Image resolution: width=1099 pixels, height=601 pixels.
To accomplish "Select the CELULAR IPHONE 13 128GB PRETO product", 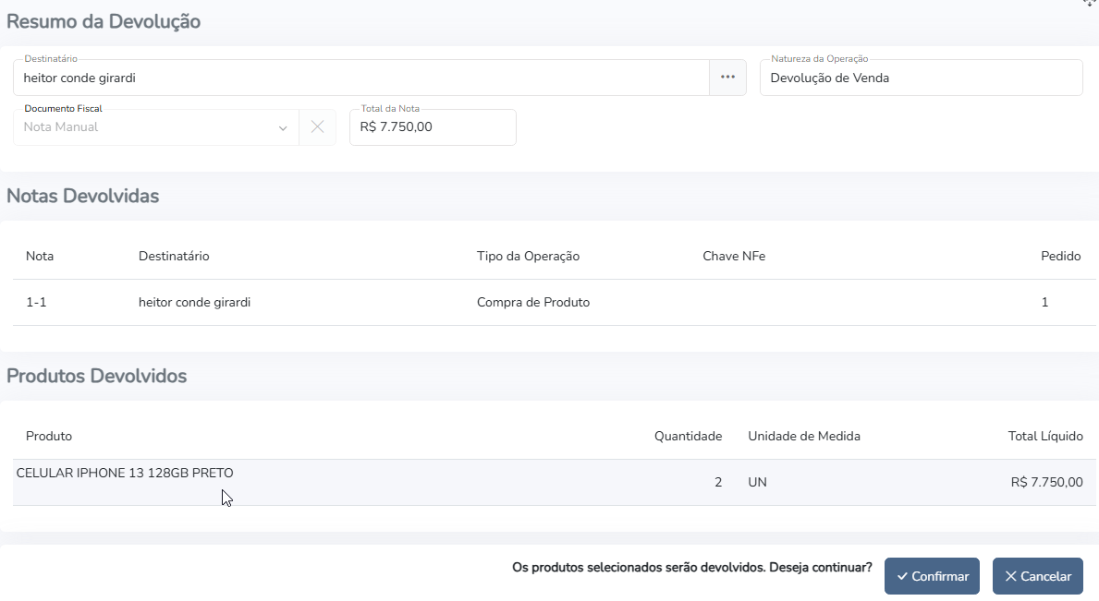I will 125,474.
